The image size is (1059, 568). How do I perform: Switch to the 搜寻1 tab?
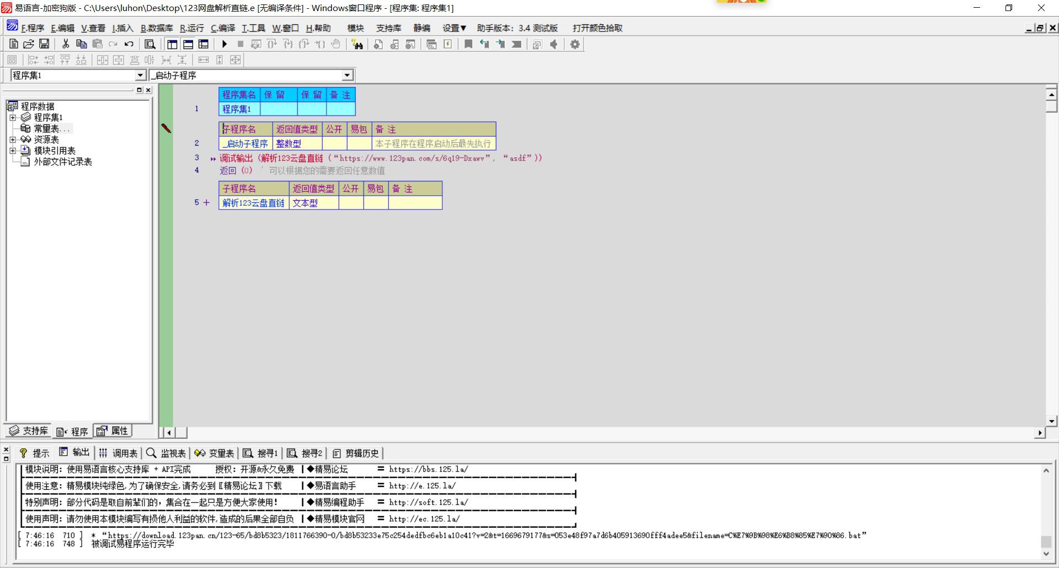260,453
